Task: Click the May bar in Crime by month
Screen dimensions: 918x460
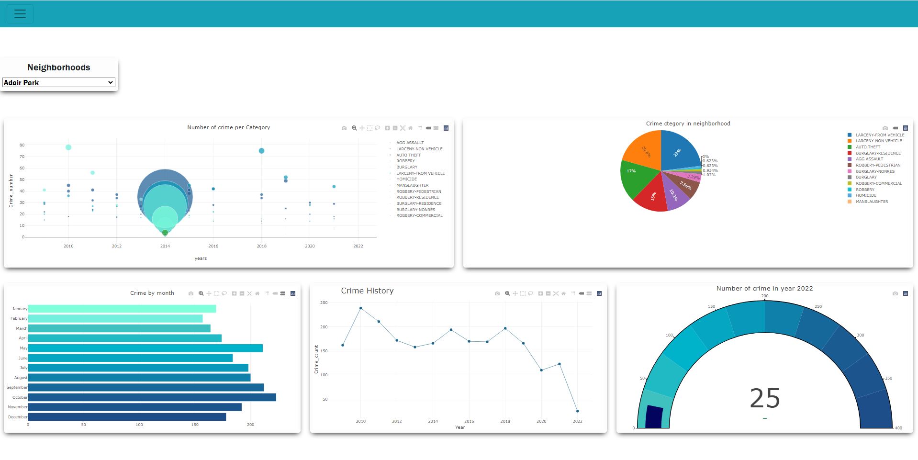Action: [145, 348]
